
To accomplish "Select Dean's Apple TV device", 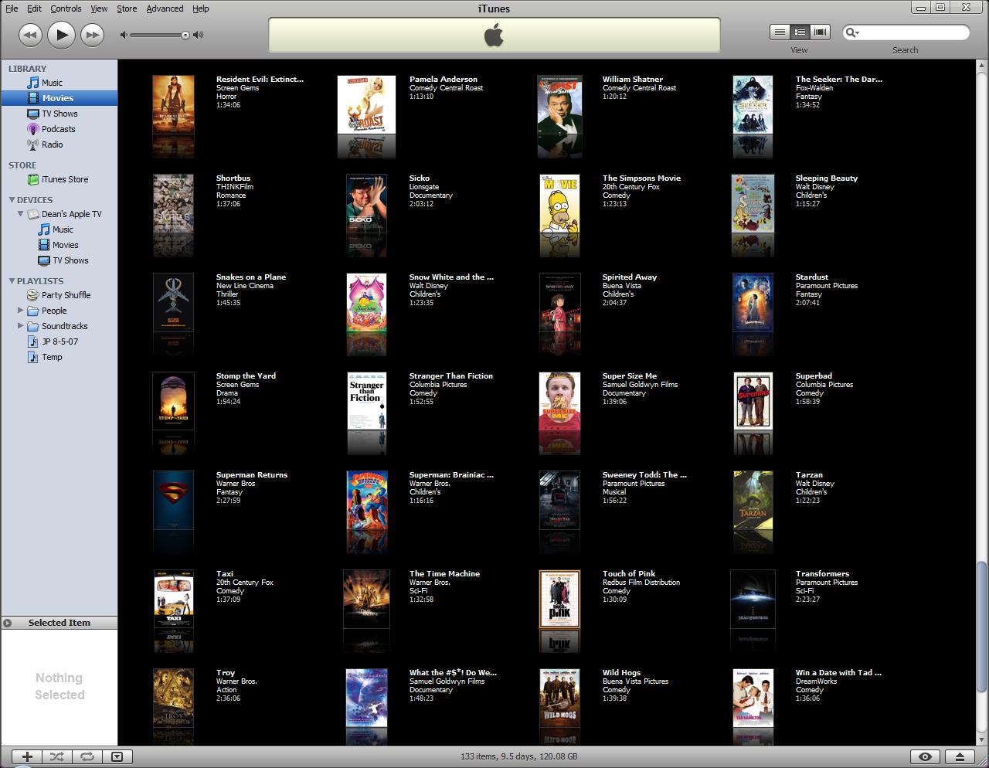I will (71, 214).
